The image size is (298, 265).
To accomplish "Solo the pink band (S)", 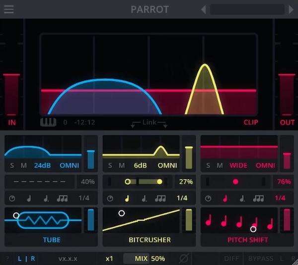I will tap(208, 165).
